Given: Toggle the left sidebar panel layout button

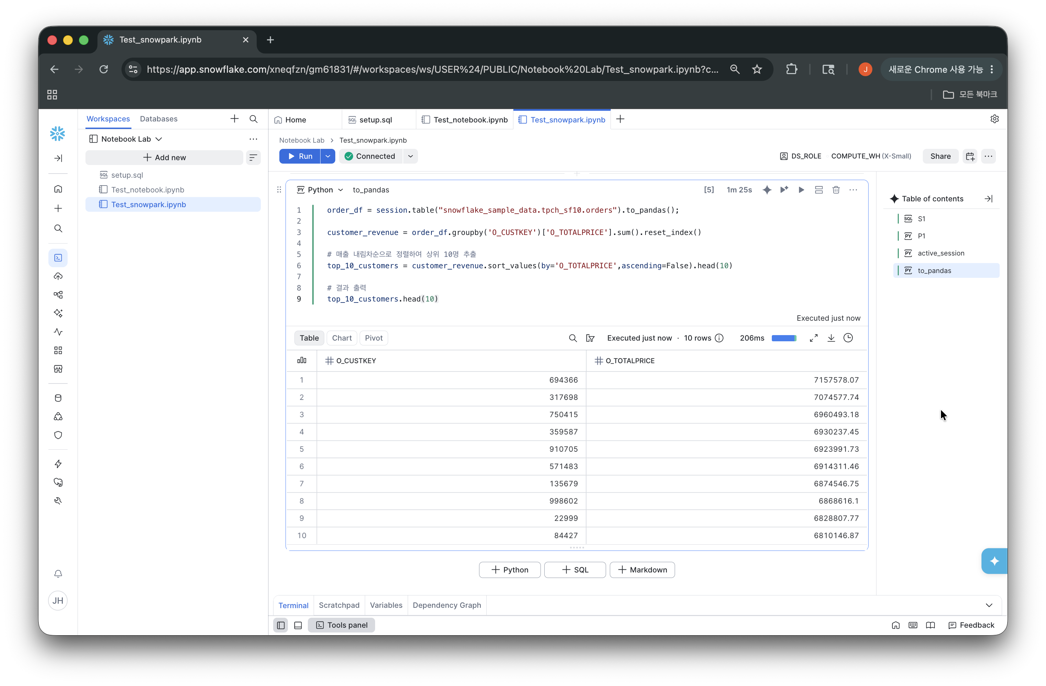Looking at the screenshot, I should (281, 625).
